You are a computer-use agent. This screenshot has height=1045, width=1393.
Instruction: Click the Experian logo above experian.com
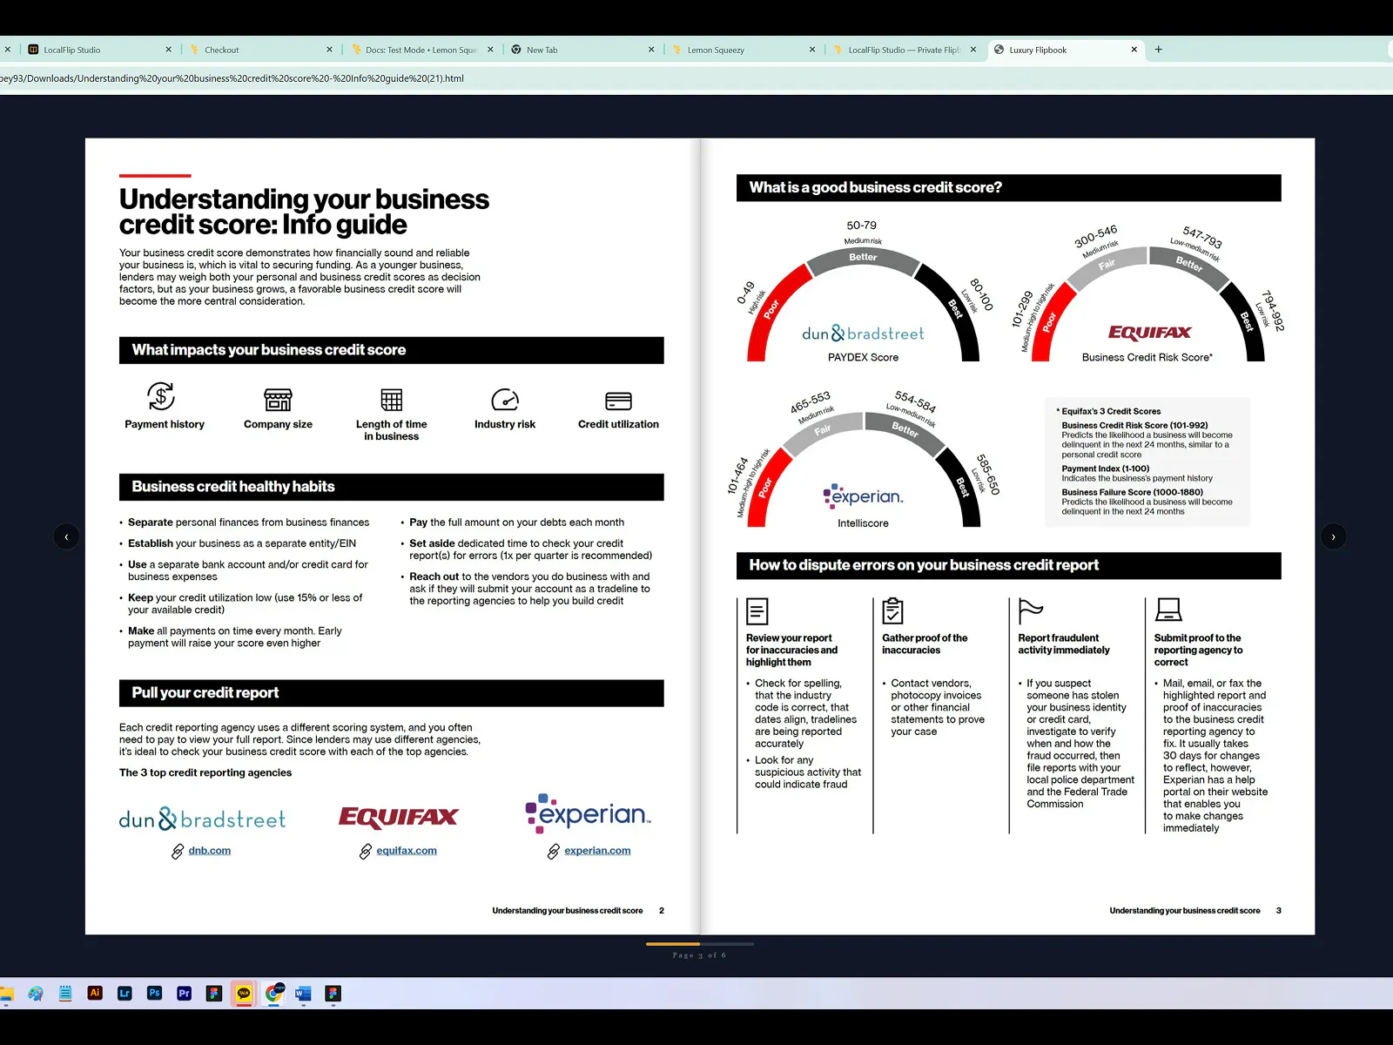588,812
